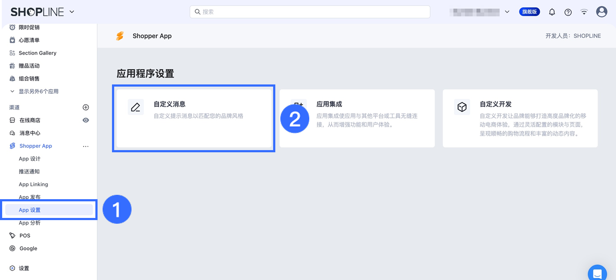Click the POS tag icon
Image resolution: width=616 pixels, height=280 pixels.
[x=12, y=236]
